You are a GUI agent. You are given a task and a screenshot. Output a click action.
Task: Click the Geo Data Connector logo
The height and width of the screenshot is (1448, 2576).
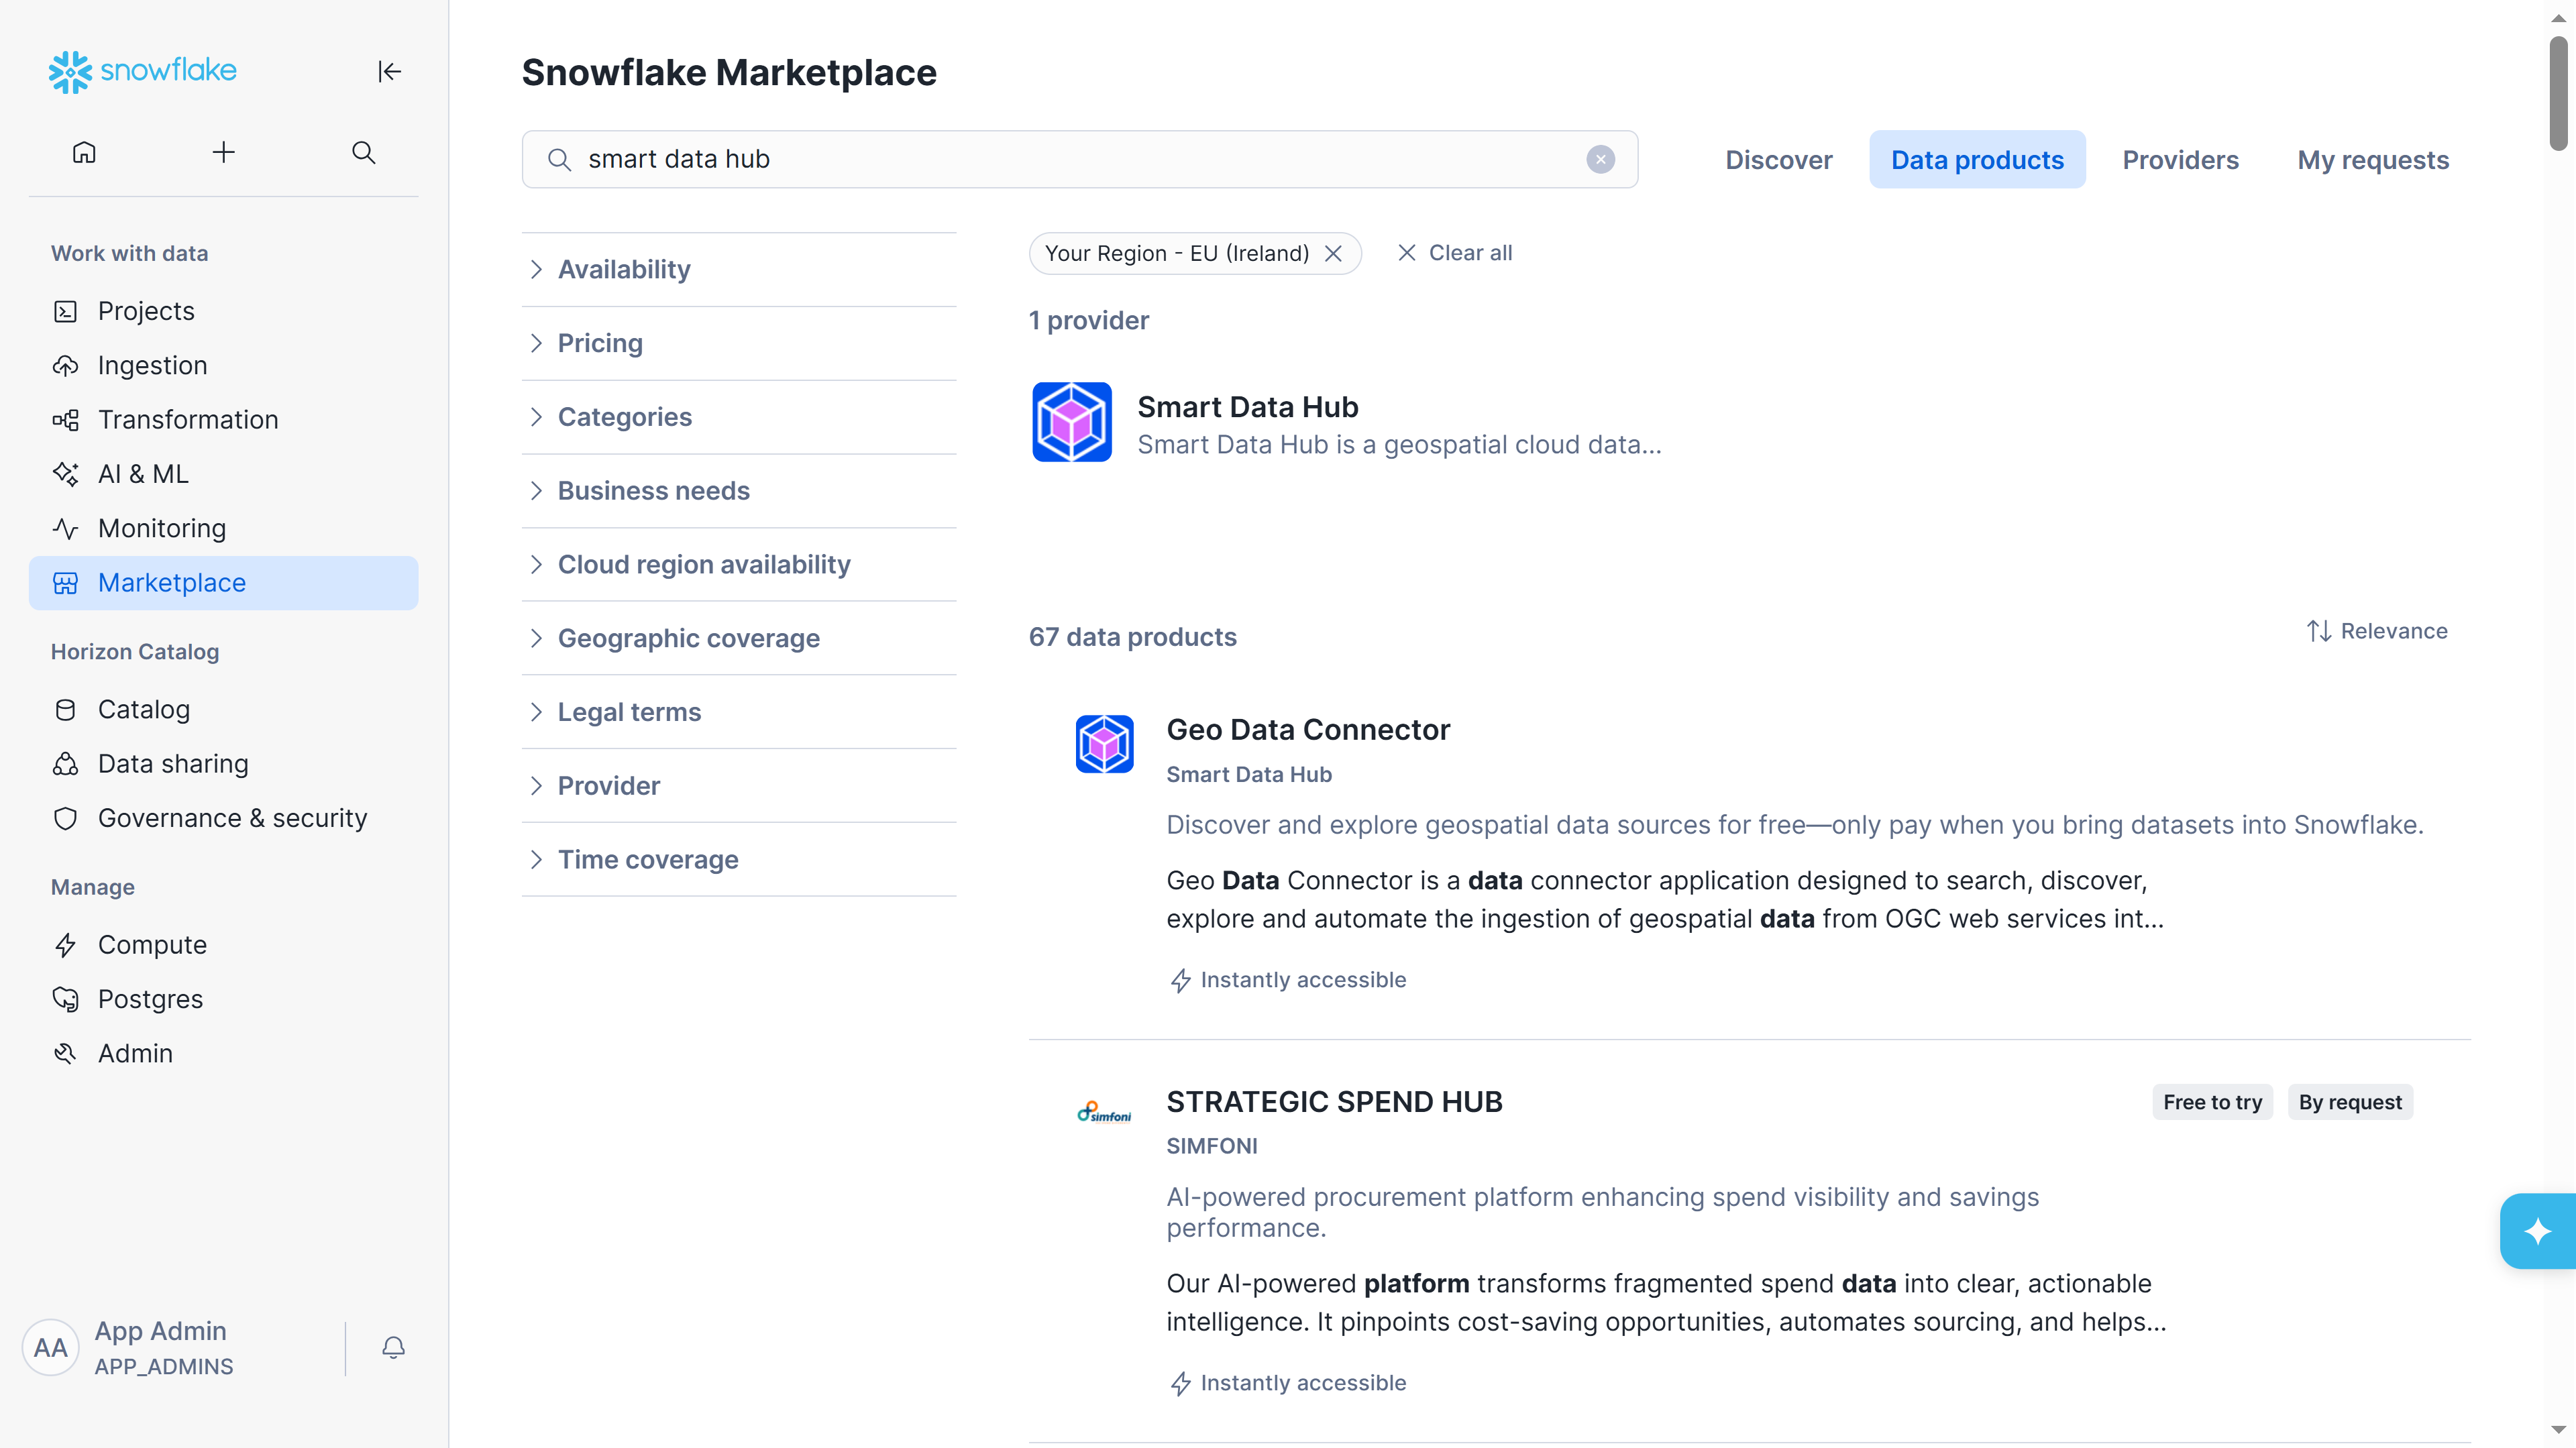(x=1104, y=744)
